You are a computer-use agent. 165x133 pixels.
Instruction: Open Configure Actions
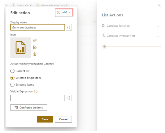pos(29,108)
